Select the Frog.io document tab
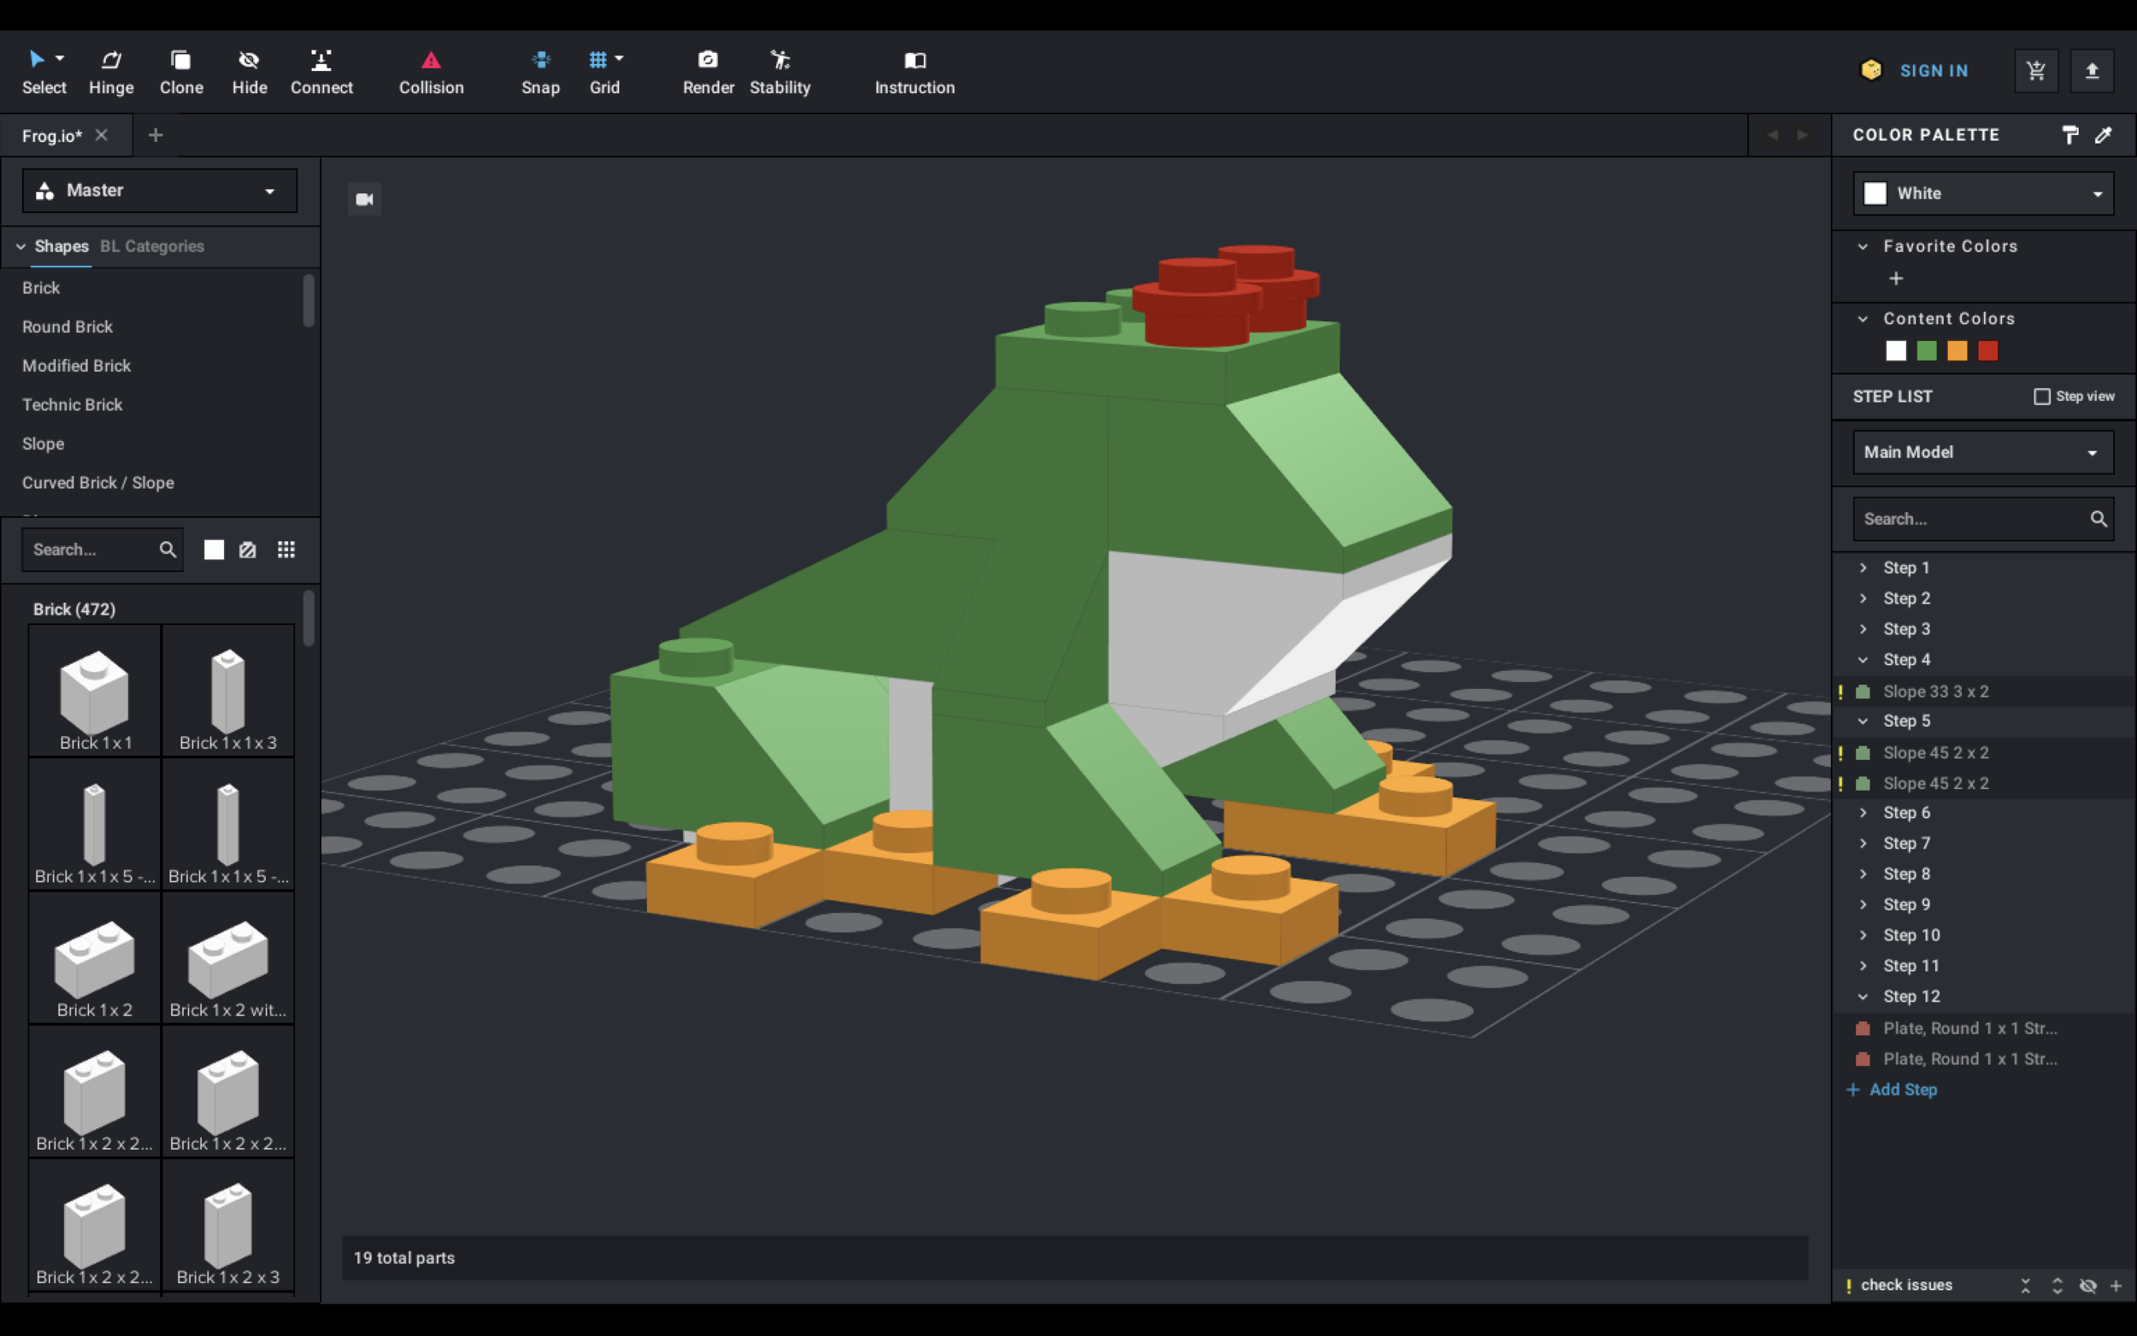 coord(51,134)
